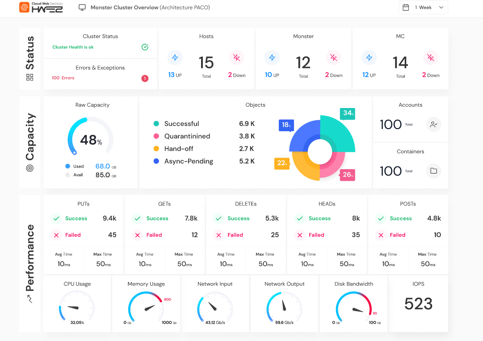Click the Network Input gauge
The width and height of the screenshot is (483, 341).
coord(215,306)
